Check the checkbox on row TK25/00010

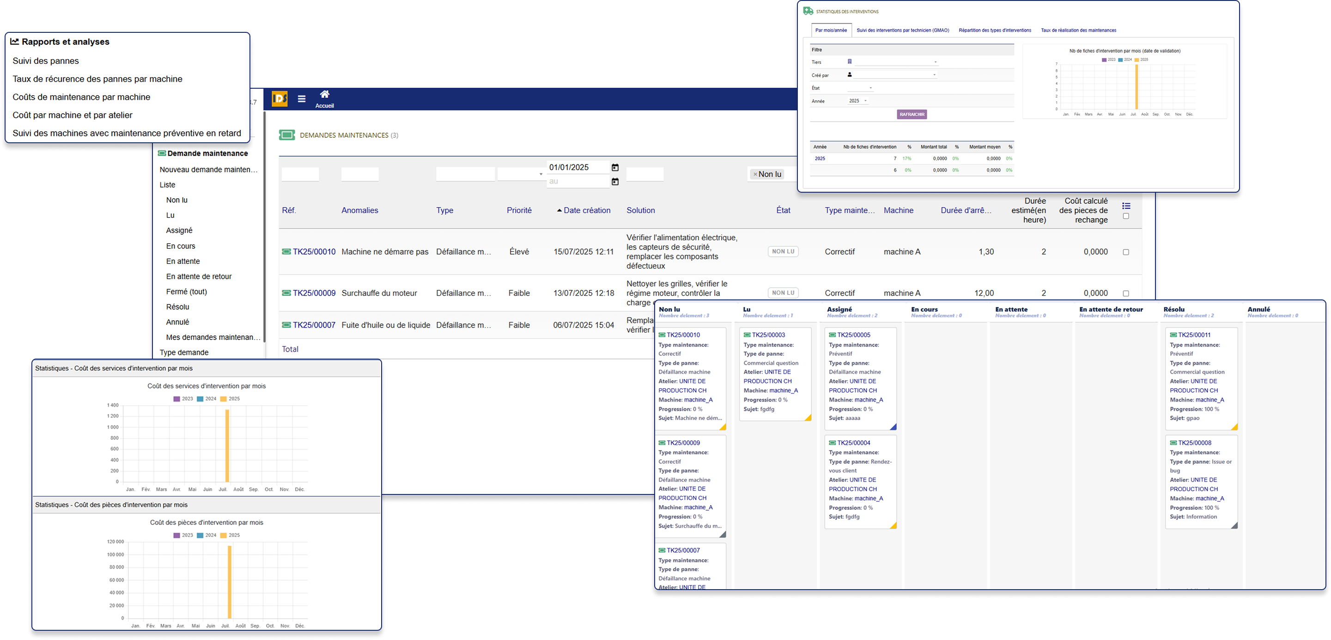click(x=1126, y=251)
